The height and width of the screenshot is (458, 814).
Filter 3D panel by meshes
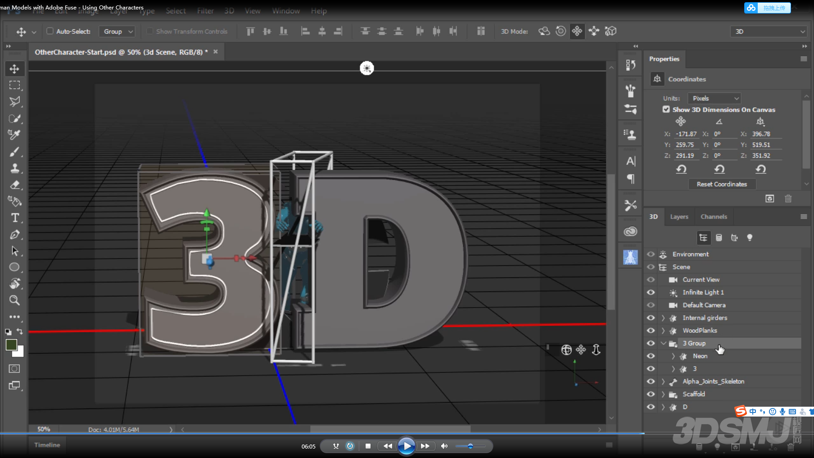pos(719,238)
